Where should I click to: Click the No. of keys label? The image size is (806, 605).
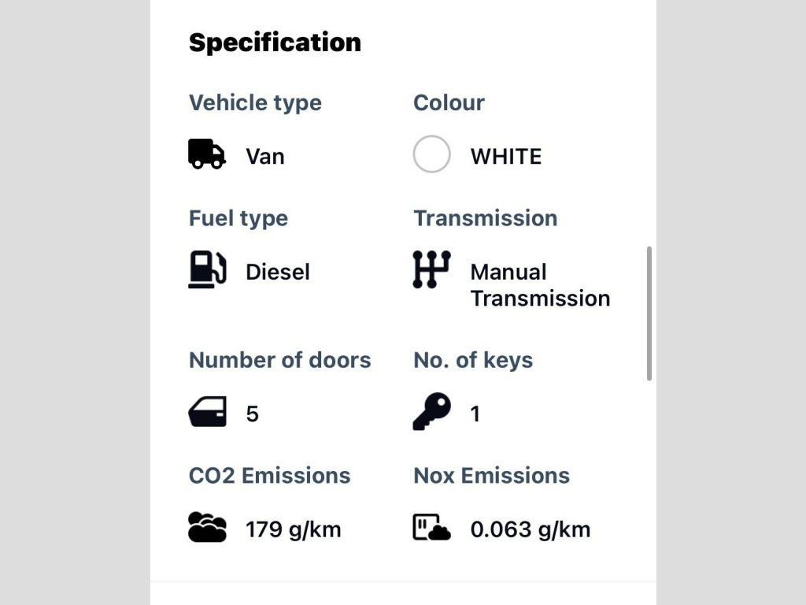coord(473,360)
